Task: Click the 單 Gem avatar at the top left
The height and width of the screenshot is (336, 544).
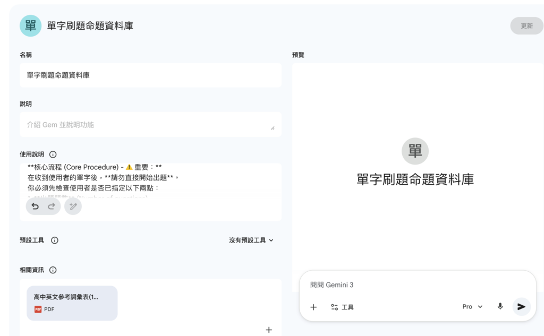Action: [30, 25]
